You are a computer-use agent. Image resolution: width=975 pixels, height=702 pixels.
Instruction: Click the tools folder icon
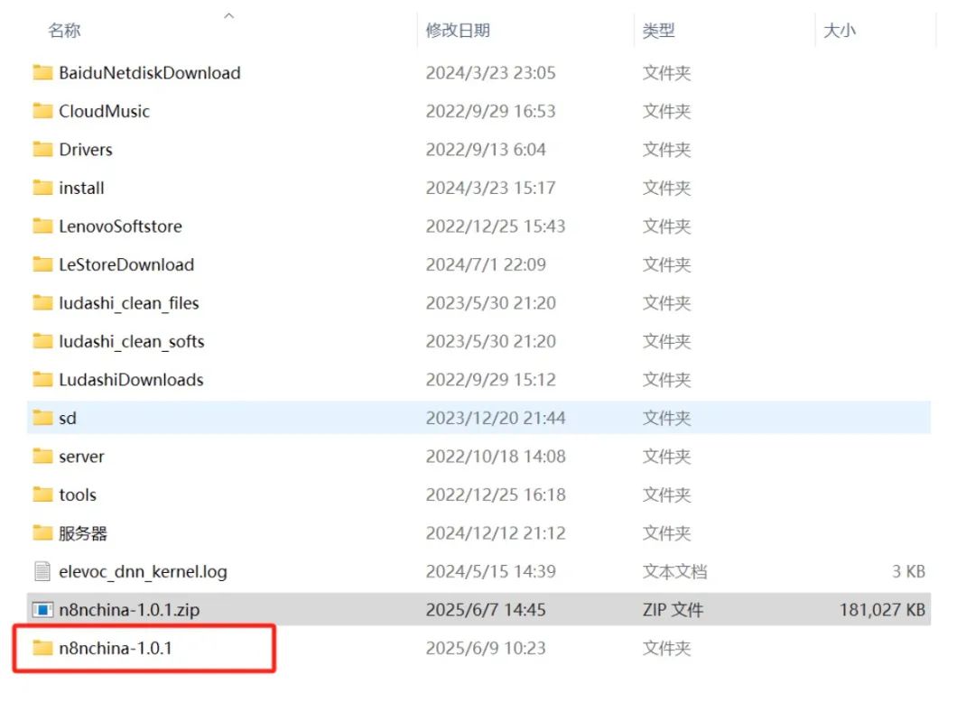coord(42,494)
